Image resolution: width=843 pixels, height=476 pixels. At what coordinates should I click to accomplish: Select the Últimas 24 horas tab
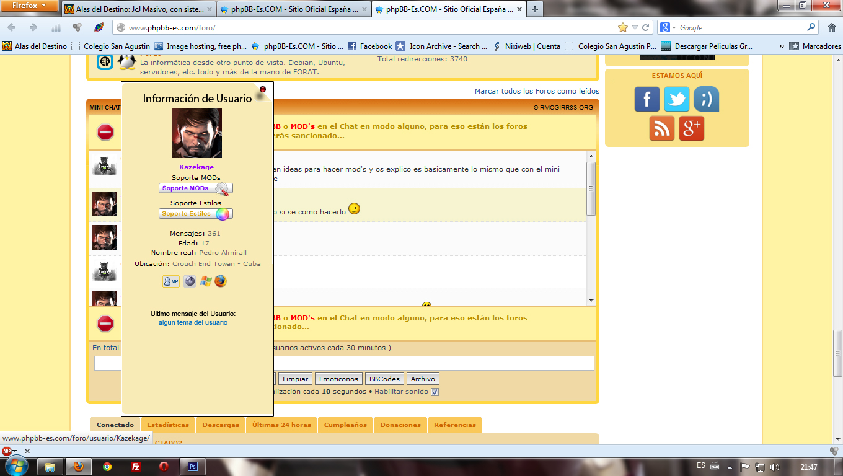[281, 425]
